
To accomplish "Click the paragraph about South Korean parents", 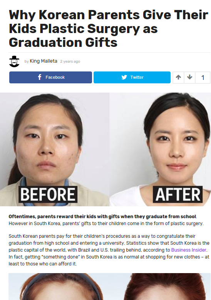I will coord(109,250).
